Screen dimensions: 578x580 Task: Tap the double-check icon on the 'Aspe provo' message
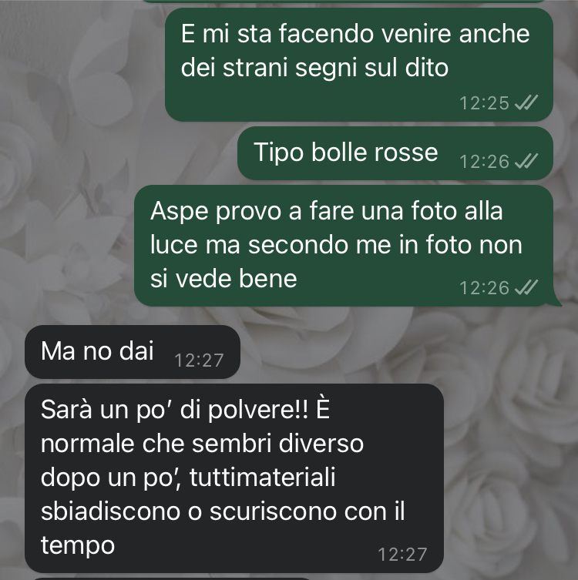click(x=526, y=287)
